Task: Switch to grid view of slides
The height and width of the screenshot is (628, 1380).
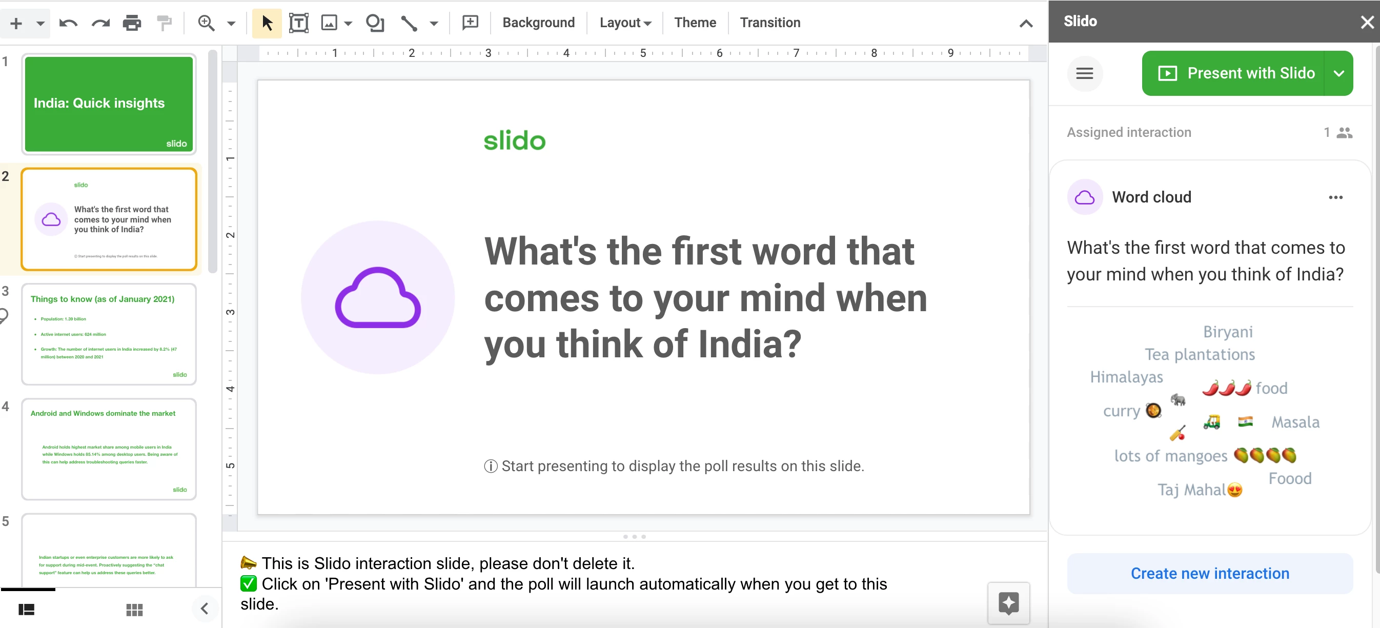Action: pos(134,610)
